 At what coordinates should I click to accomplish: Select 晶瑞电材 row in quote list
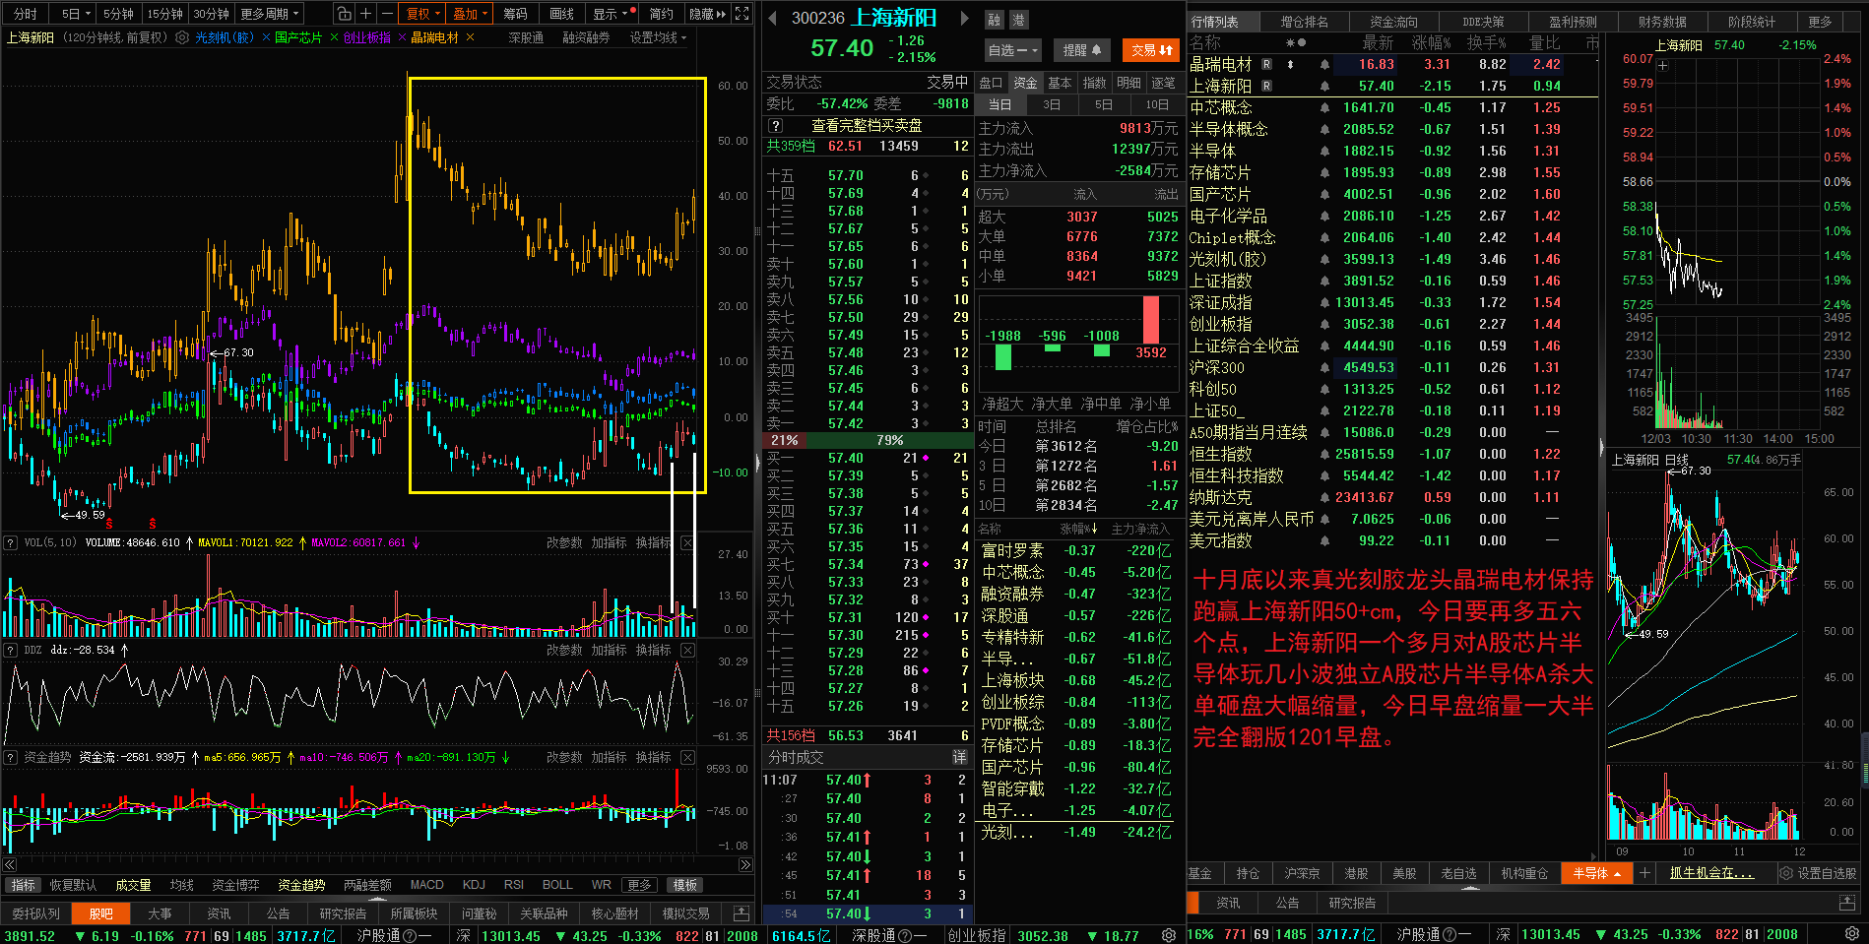click(1392, 64)
